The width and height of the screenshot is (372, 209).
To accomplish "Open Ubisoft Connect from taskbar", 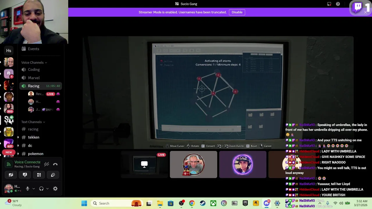I will [224, 203].
